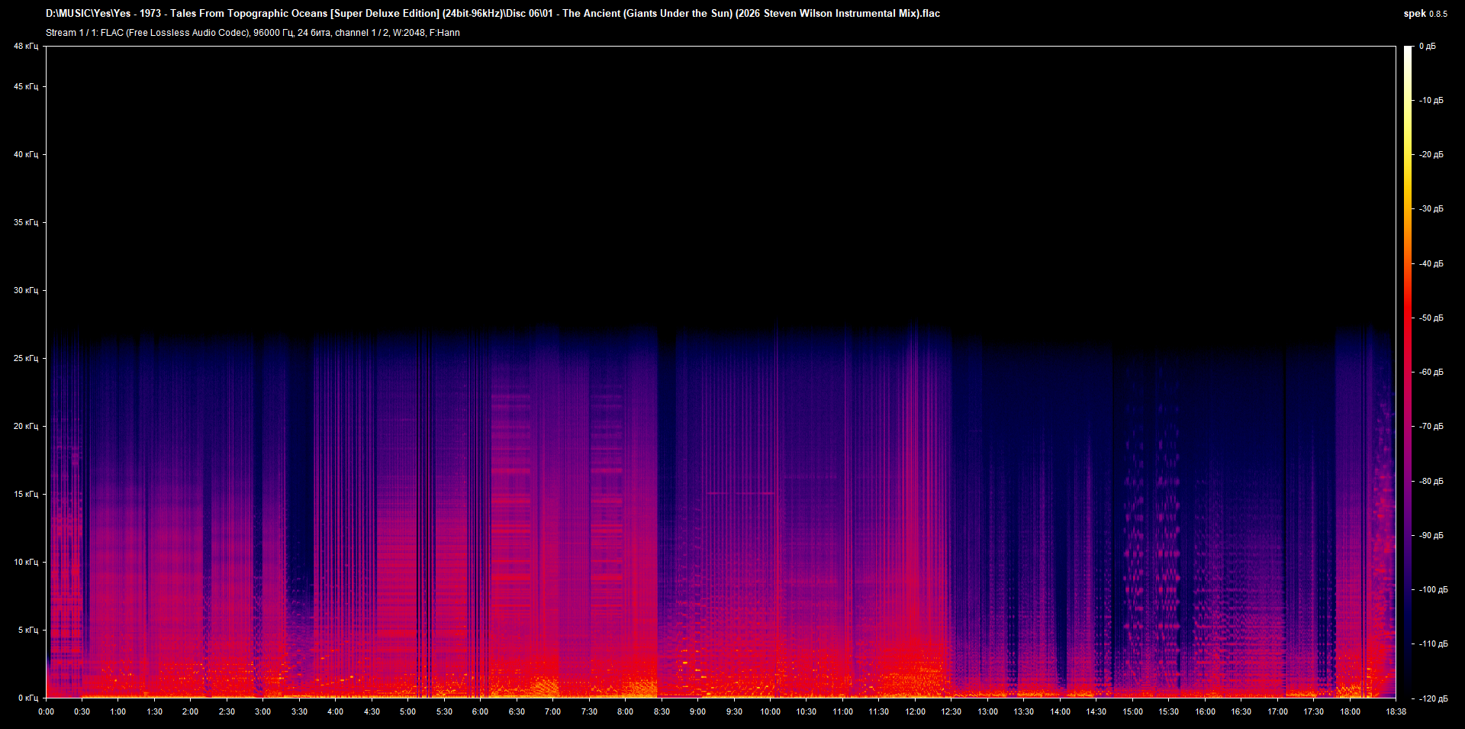
Task: Click the '-120 дБ' level label
Action: [x=1434, y=699]
